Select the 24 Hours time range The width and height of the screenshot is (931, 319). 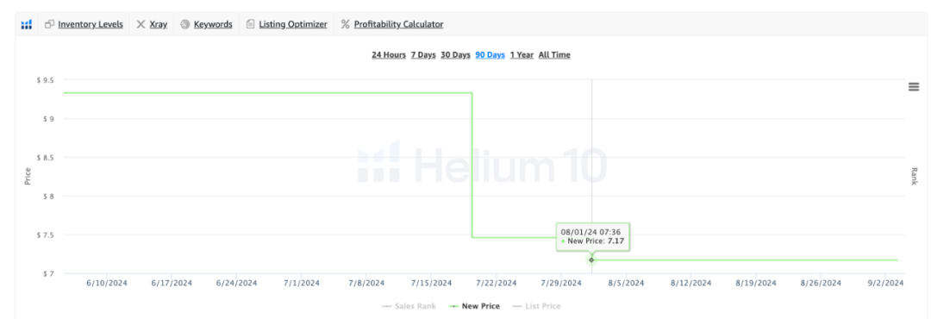(x=389, y=54)
